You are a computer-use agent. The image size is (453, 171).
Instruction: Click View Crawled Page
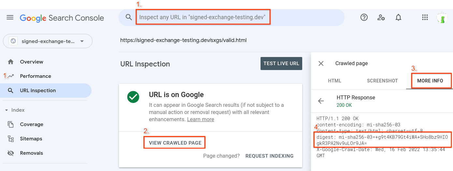tap(175, 143)
